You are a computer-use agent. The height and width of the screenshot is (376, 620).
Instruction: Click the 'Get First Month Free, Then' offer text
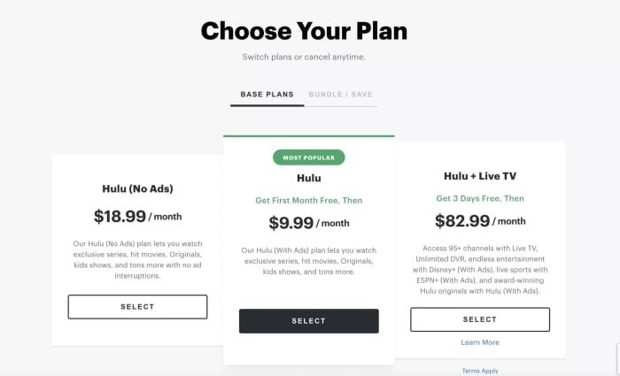[308, 199]
